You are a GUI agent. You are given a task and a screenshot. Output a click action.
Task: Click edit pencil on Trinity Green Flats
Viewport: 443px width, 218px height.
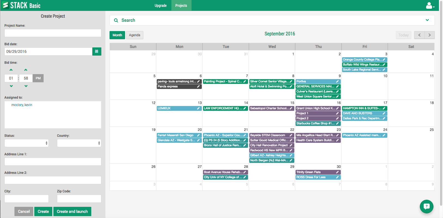click(337, 172)
